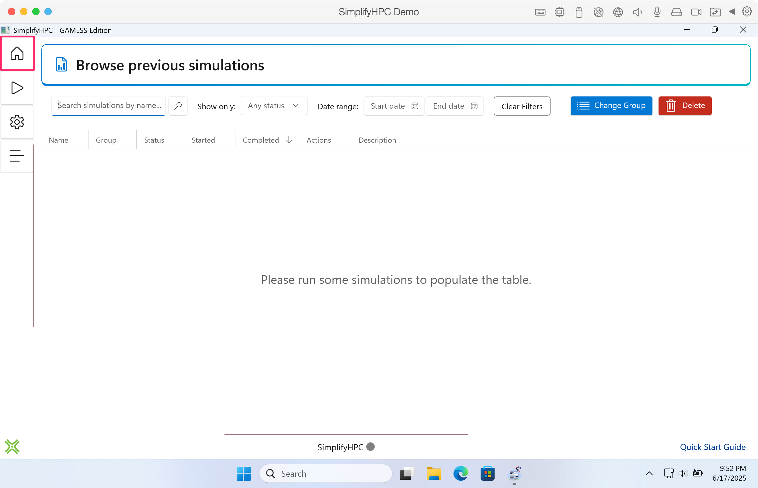Expand the sidebar hamburger menu

(x=17, y=155)
